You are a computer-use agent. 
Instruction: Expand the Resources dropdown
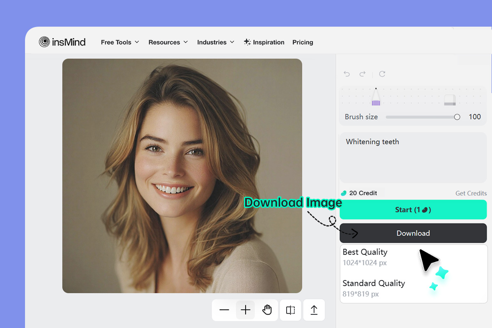[168, 42]
